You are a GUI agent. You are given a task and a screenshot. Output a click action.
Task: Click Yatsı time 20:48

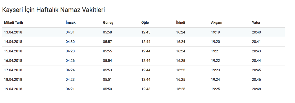pos(256,89)
